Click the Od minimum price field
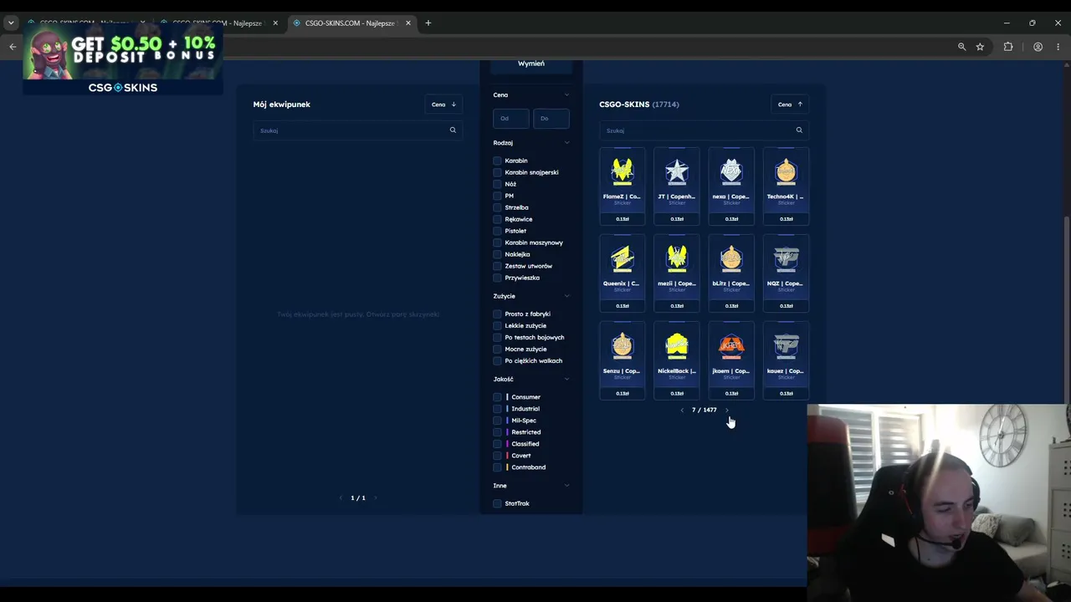This screenshot has width=1071, height=602. 510,119
